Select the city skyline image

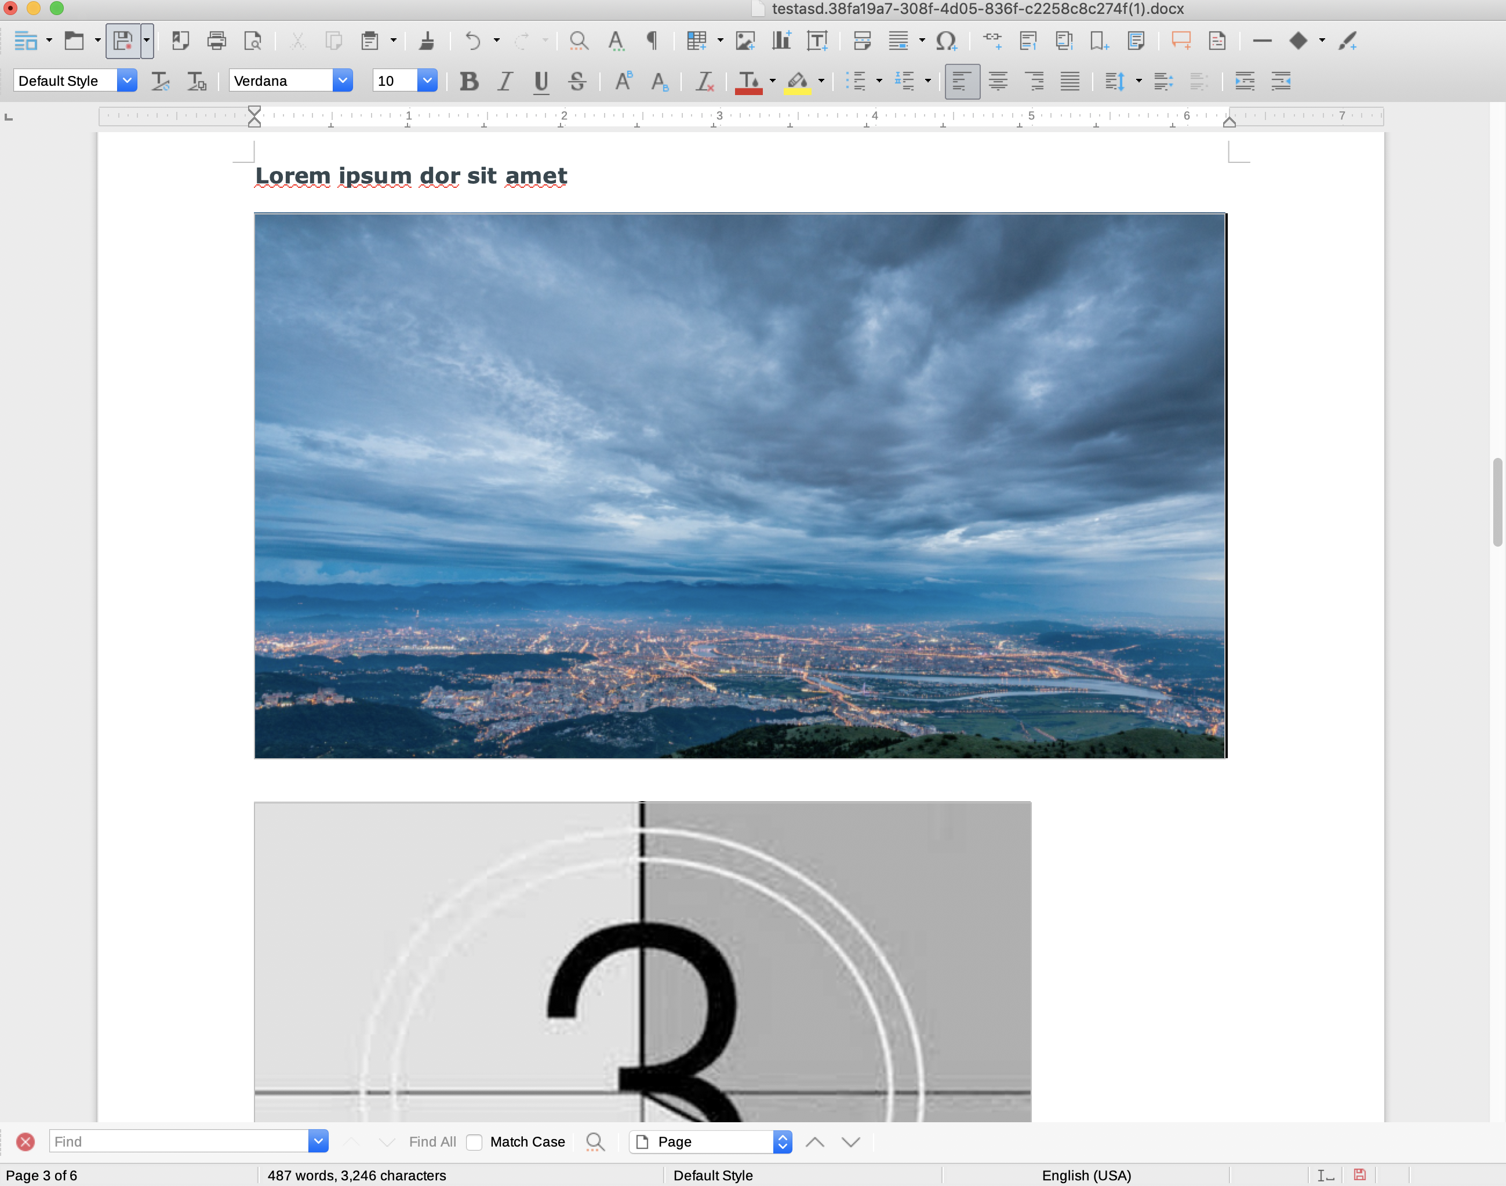[x=740, y=485]
